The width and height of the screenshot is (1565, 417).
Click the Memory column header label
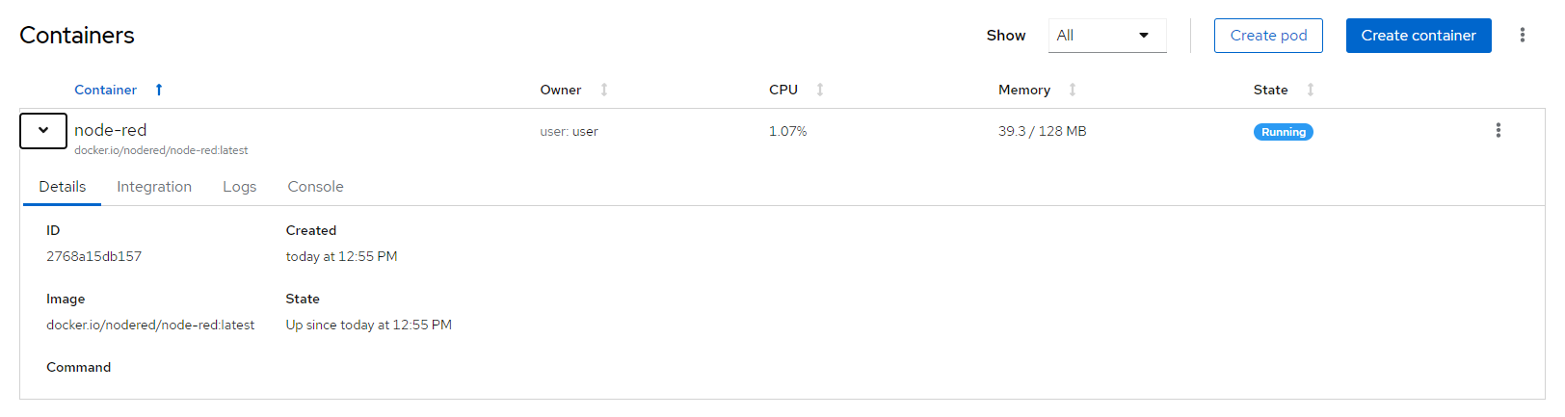click(x=1023, y=90)
